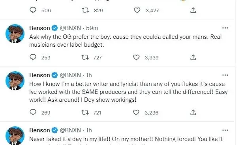240x145 pixels.
Task: Reply to the tweet with 259 comments
Action: pos(33,57)
